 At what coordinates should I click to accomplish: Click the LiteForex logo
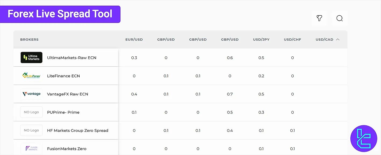coord(31,76)
